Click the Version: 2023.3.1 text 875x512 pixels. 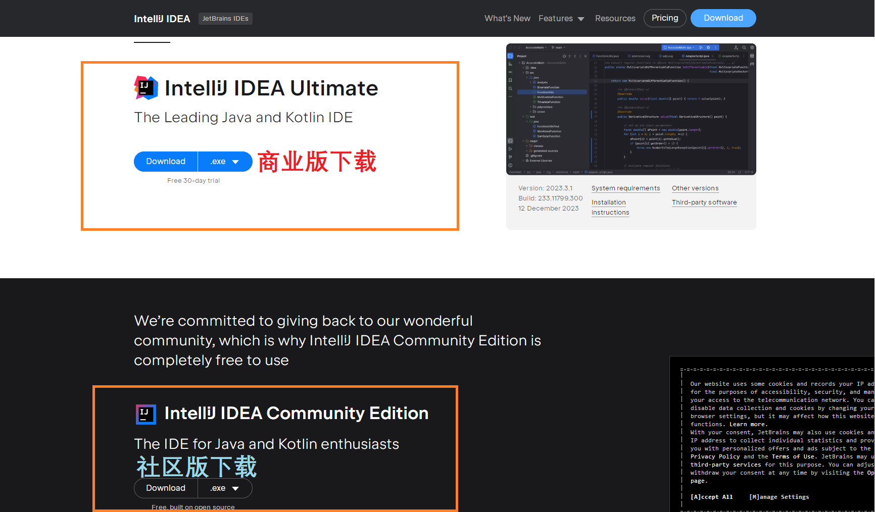click(x=545, y=188)
